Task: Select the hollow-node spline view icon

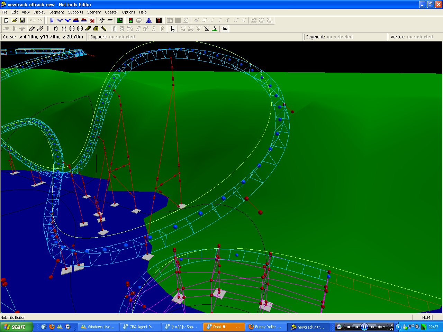Action: (60, 20)
